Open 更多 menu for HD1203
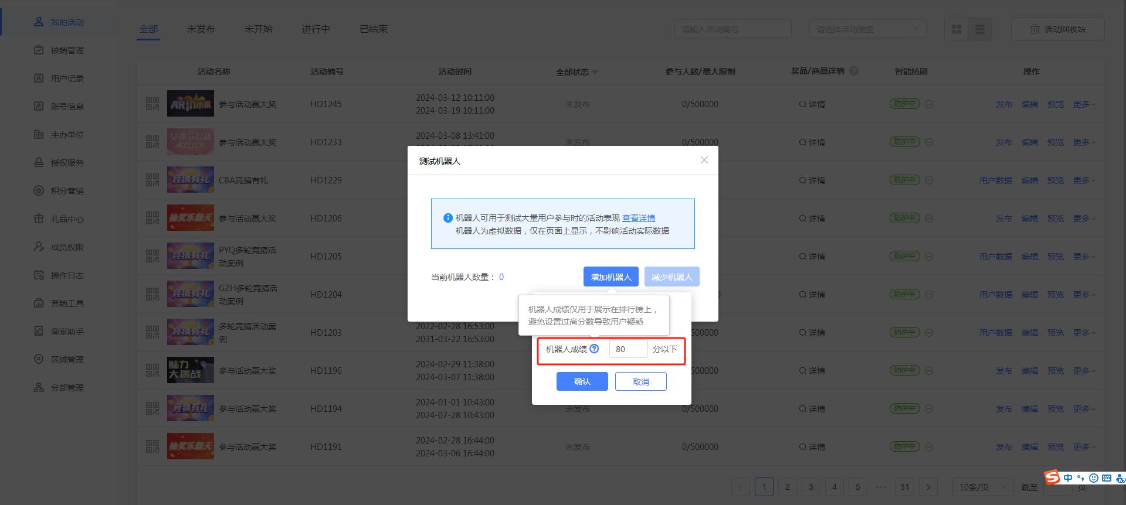This screenshot has width=1126, height=505. click(x=1084, y=333)
